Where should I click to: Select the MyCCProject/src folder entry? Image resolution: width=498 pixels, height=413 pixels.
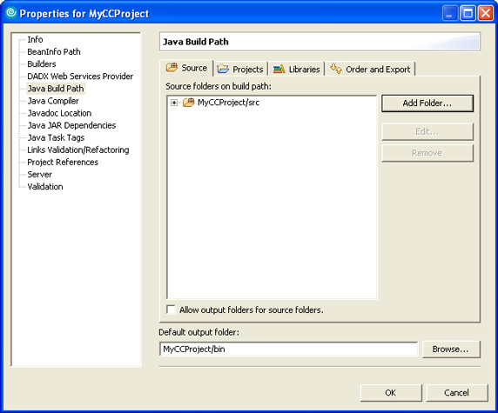pyautogui.click(x=228, y=103)
